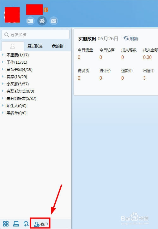This screenshot has width=158, height=229.
Task: Click the add-contact search icon
Action: tap(26, 224)
